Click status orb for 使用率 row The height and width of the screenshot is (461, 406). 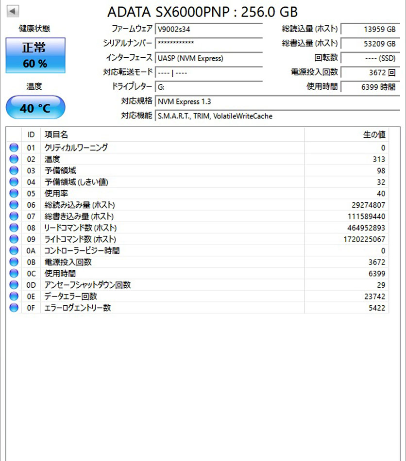14,194
